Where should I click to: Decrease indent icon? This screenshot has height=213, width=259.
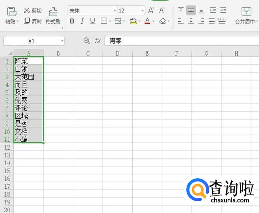pos(213,10)
